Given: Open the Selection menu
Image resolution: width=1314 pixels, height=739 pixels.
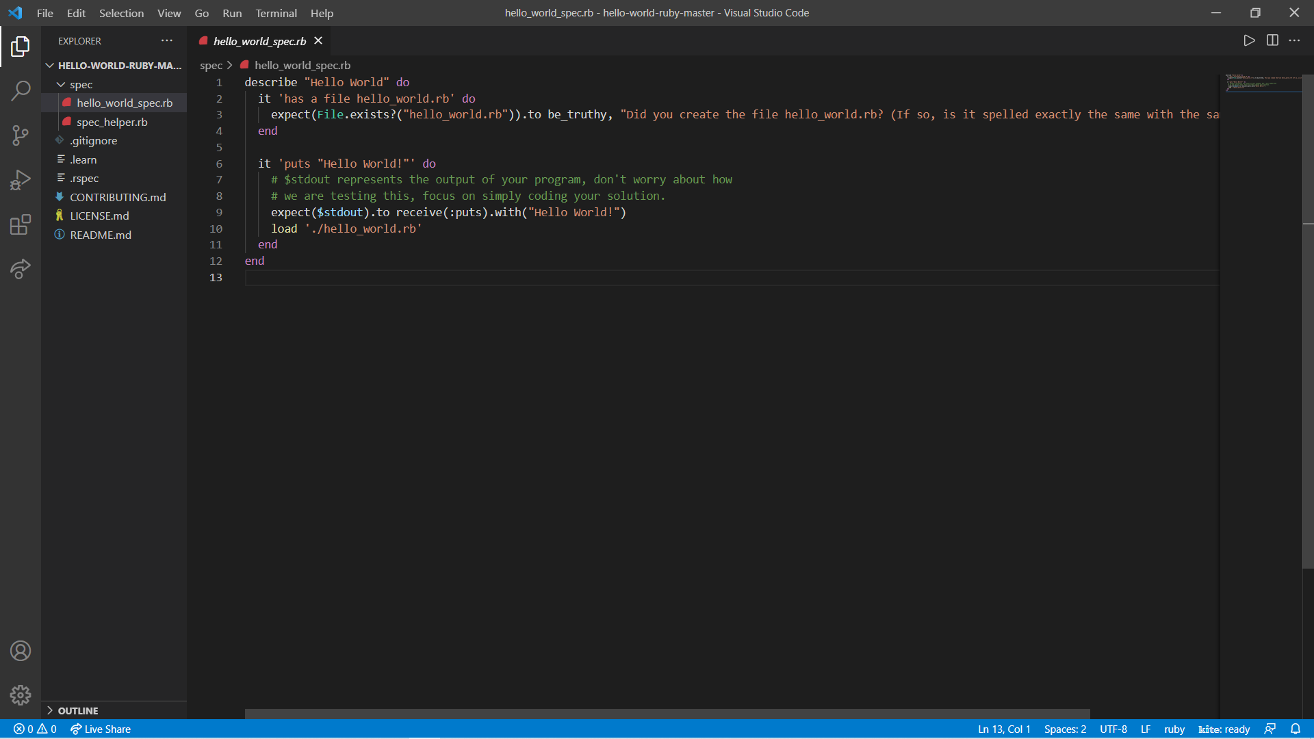Looking at the screenshot, I should pyautogui.click(x=121, y=13).
